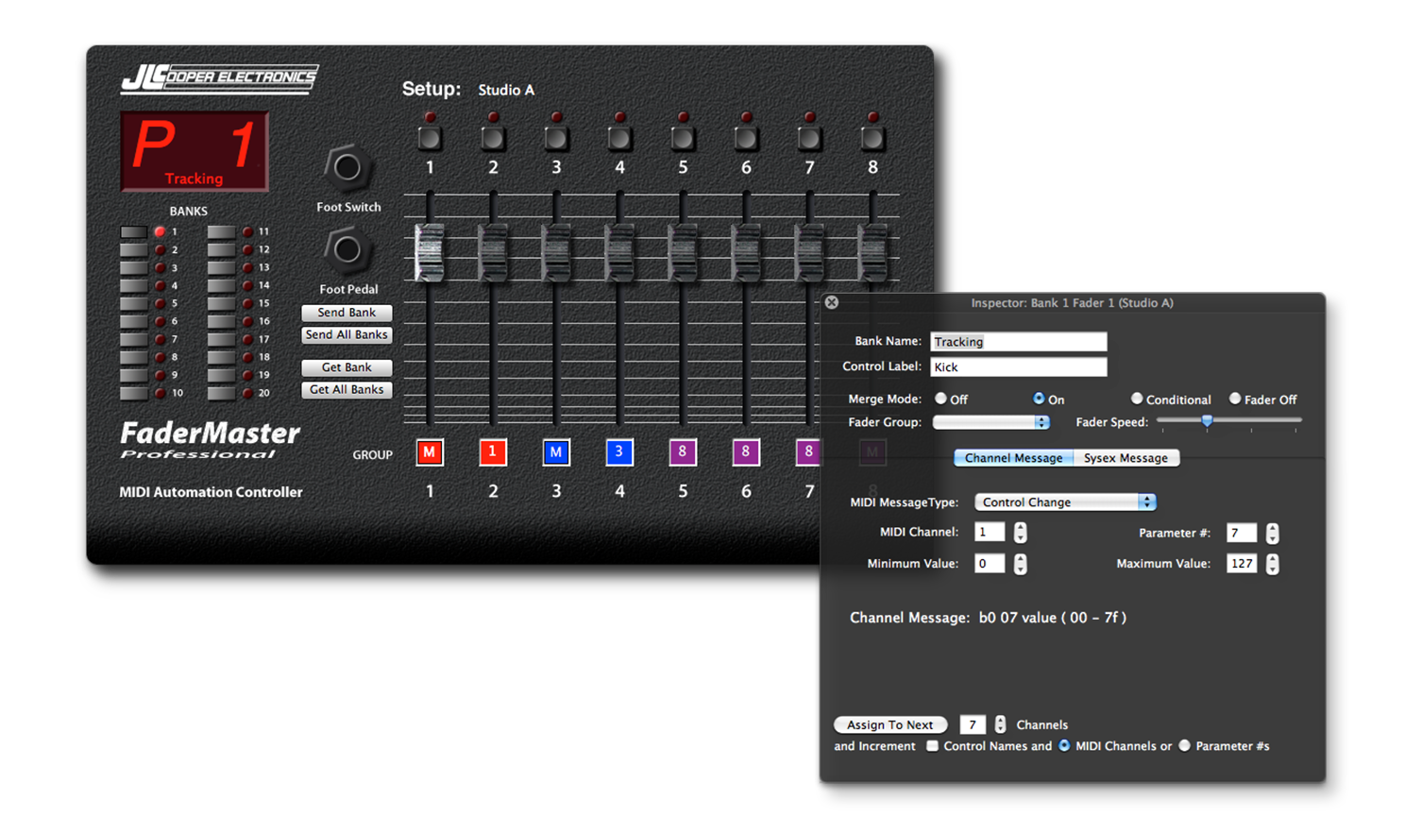The image size is (1405, 834).
Task: Click the MIDI Channel stepper arrows
Action: 1021,533
